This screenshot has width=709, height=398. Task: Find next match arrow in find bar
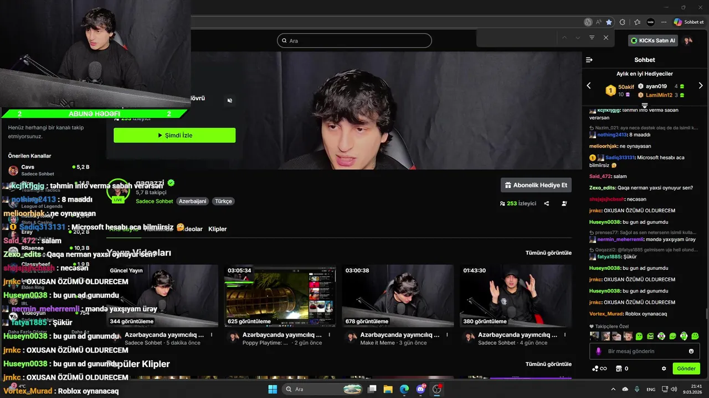pos(578,38)
